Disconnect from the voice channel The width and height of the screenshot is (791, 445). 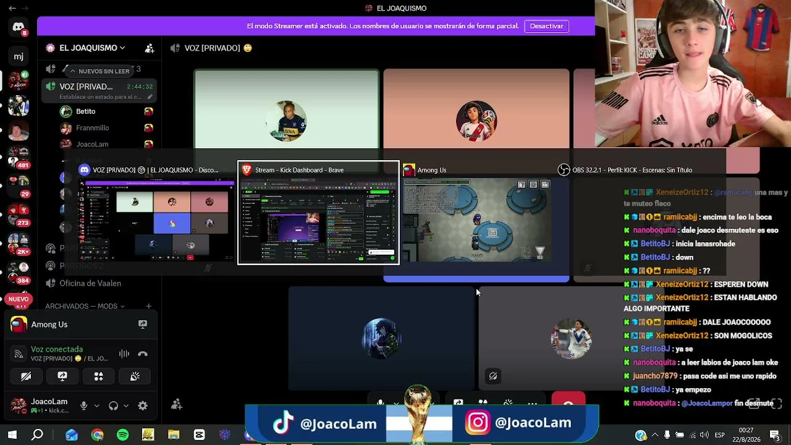[143, 354]
